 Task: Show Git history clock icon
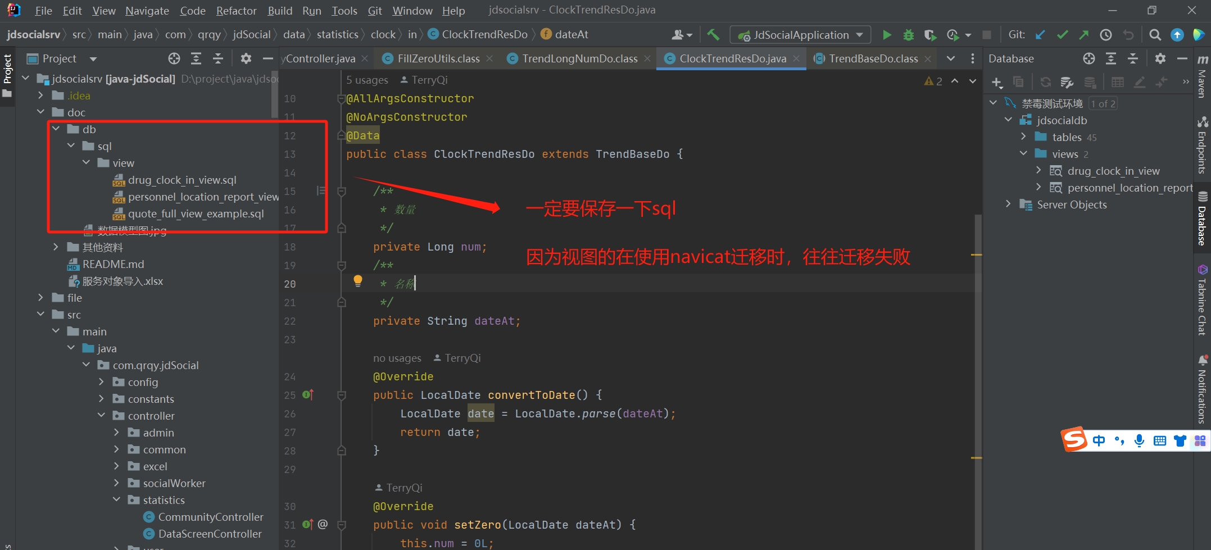[1106, 35]
